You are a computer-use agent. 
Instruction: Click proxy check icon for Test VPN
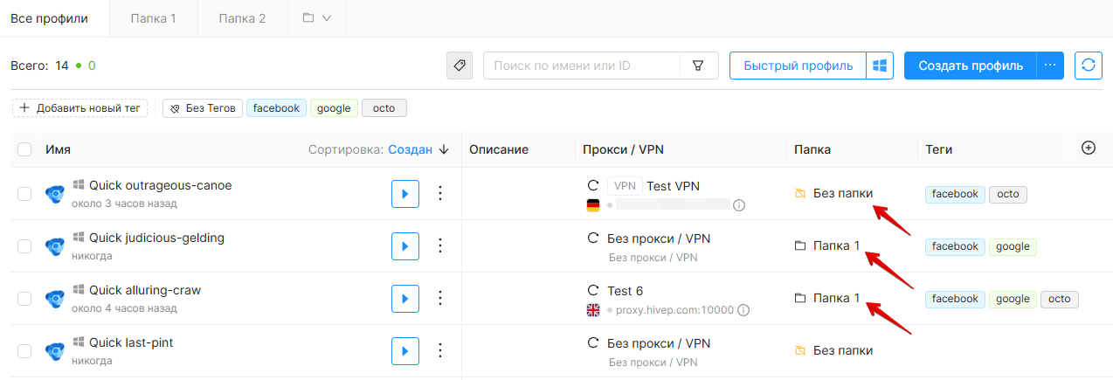tap(593, 185)
